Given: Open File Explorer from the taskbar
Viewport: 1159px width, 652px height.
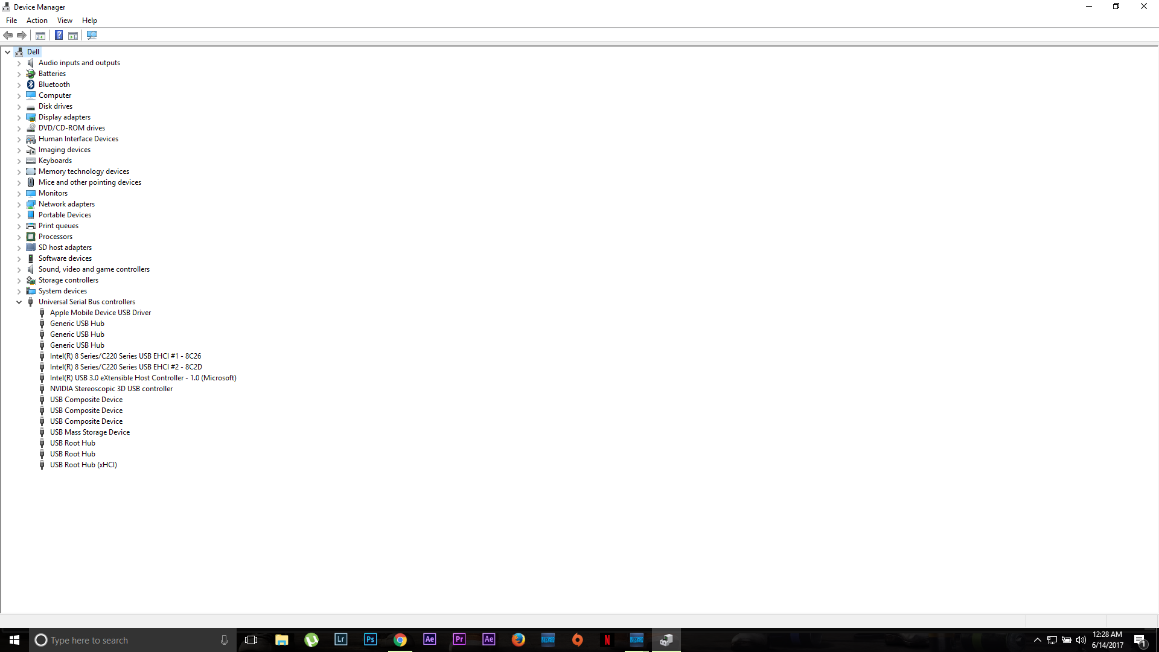Looking at the screenshot, I should (281, 640).
